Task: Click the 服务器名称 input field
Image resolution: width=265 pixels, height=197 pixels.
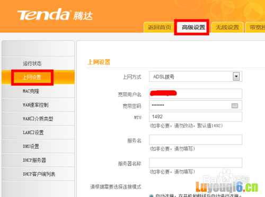Action: (x=196, y=163)
